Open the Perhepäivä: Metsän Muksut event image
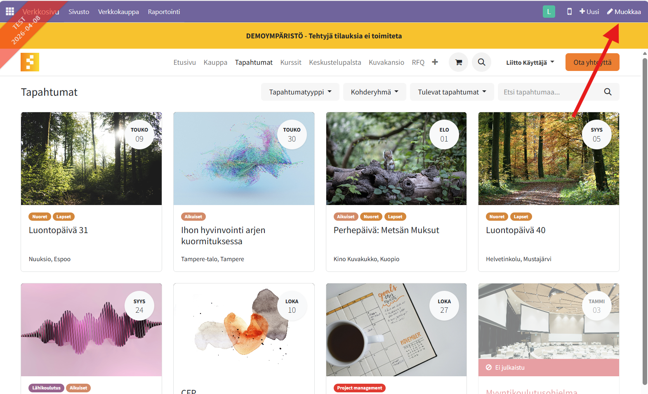 [396, 159]
